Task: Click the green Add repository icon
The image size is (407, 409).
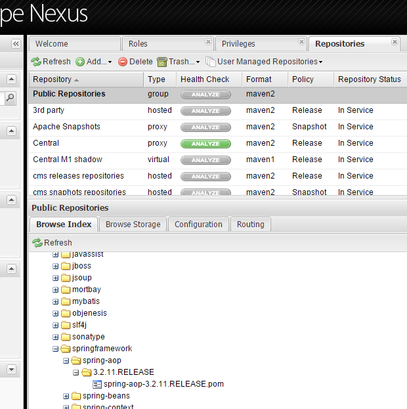Action: click(x=80, y=62)
